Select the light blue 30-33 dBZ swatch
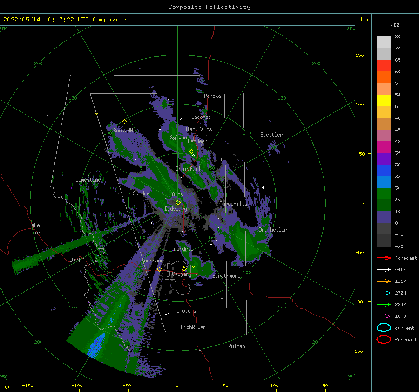 (x=384, y=182)
